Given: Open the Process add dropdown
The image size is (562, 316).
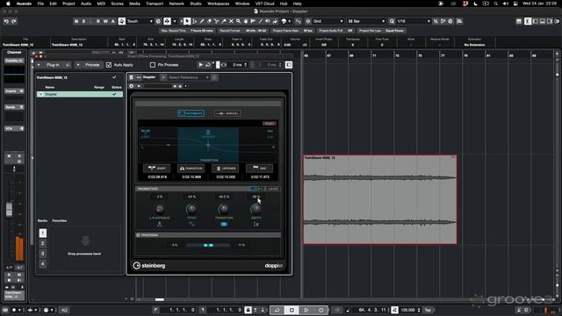Looking at the screenshot, I should pos(89,65).
